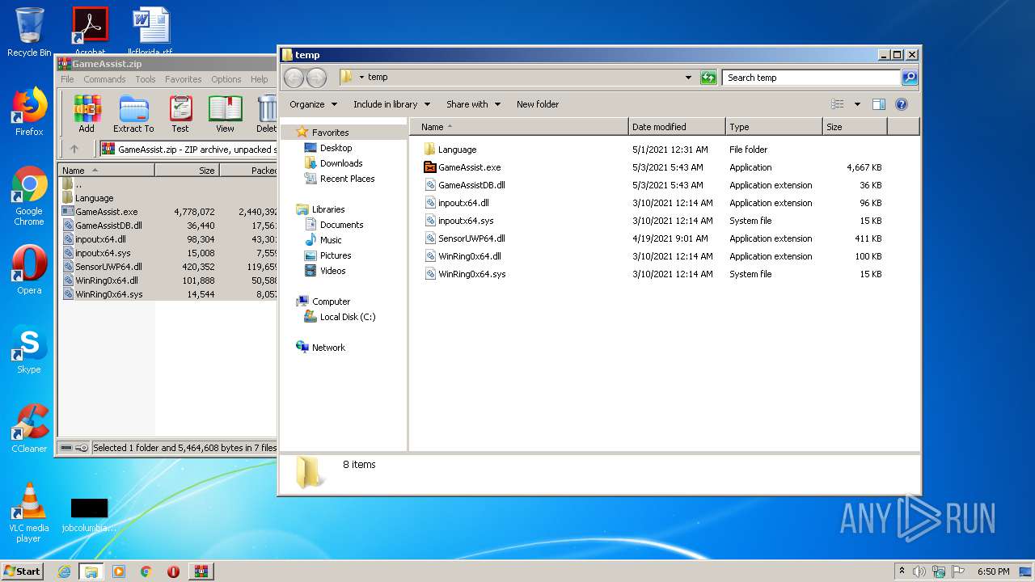
Task: Select jobcolumbia file on desktop
Action: coord(89,514)
